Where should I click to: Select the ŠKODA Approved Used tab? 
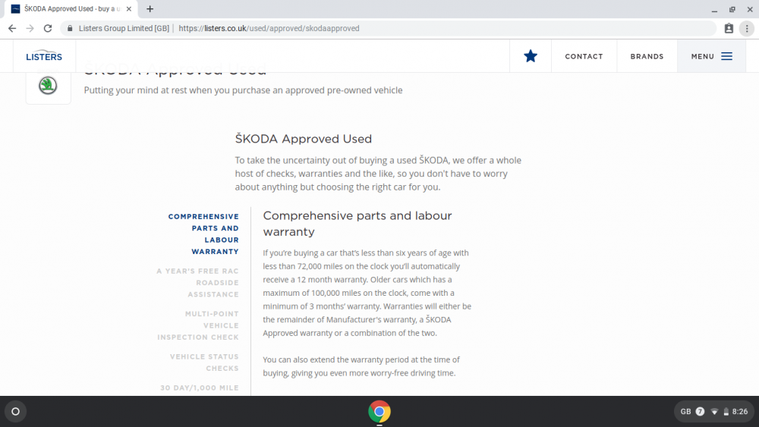[x=70, y=9]
